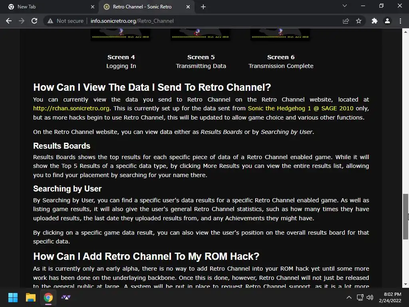Open the purple triangles taskbar app

[66, 297]
